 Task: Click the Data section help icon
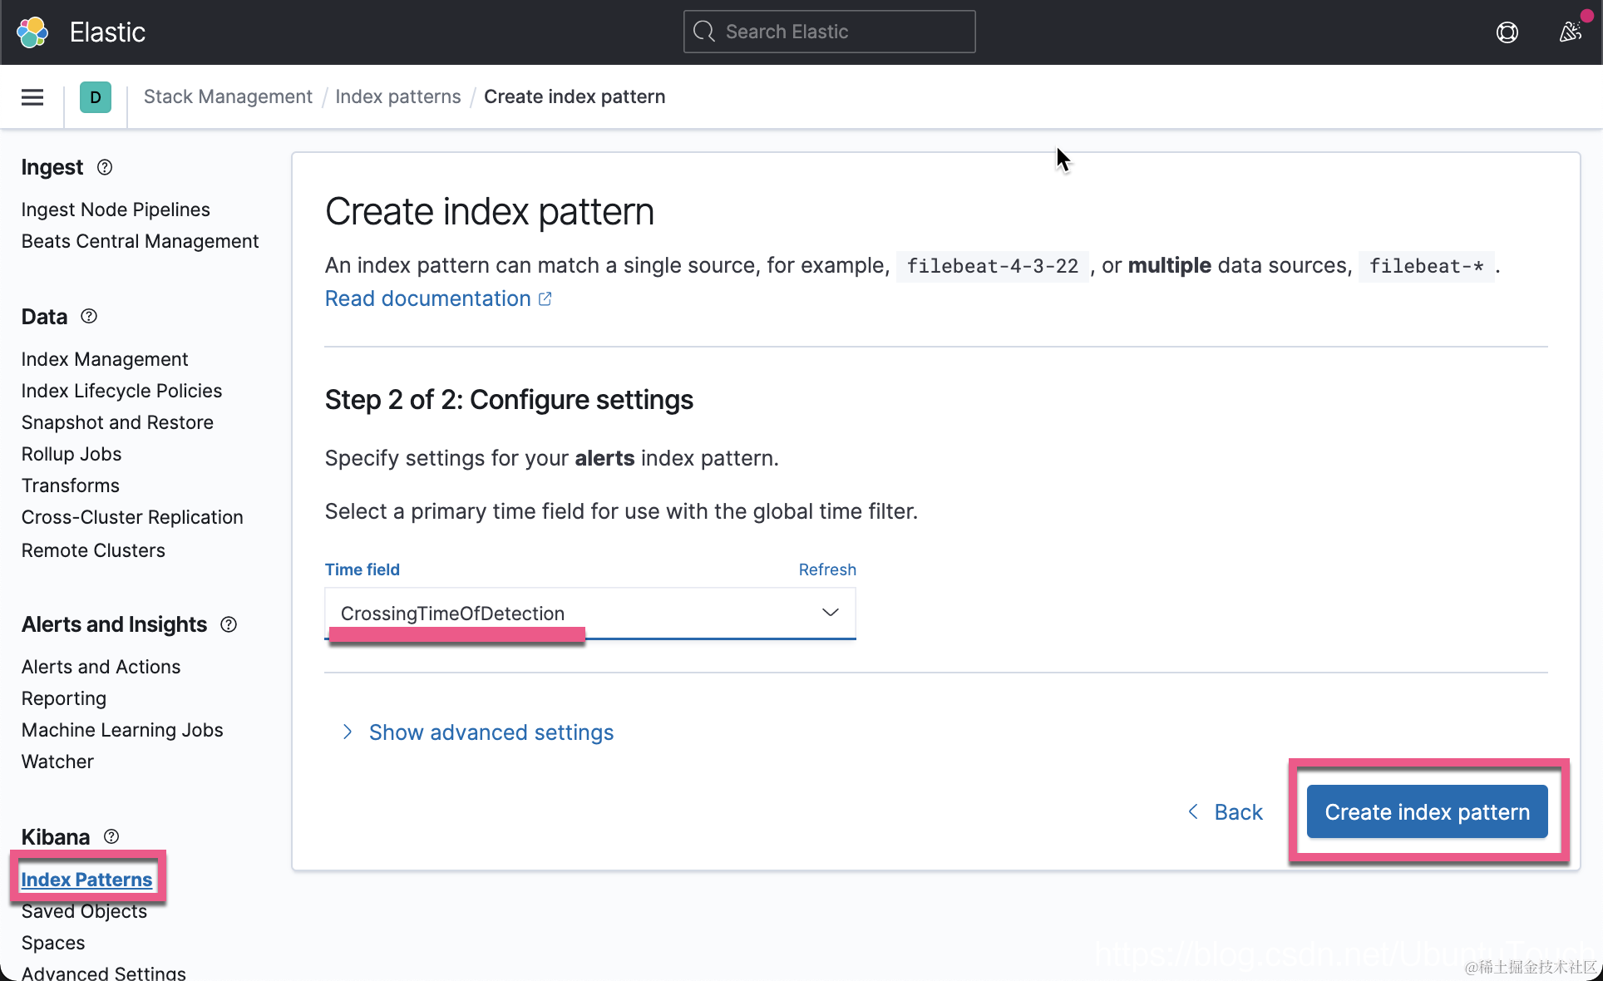[x=89, y=317]
